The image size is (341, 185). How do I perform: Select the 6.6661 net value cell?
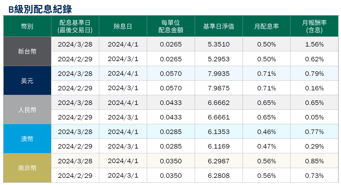[219, 117]
